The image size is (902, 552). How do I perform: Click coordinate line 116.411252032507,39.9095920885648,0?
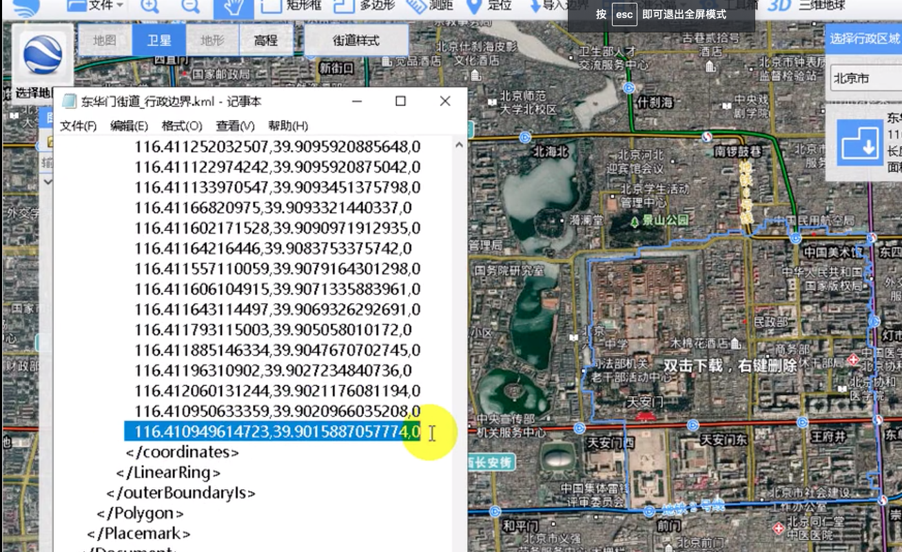click(x=277, y=147)
